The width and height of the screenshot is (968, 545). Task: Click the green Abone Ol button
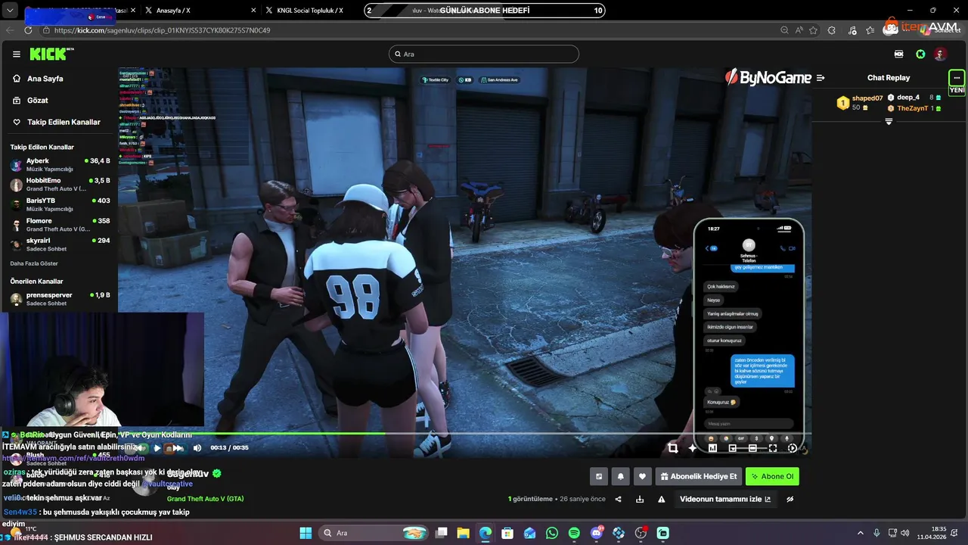click(x=772, y=476)
